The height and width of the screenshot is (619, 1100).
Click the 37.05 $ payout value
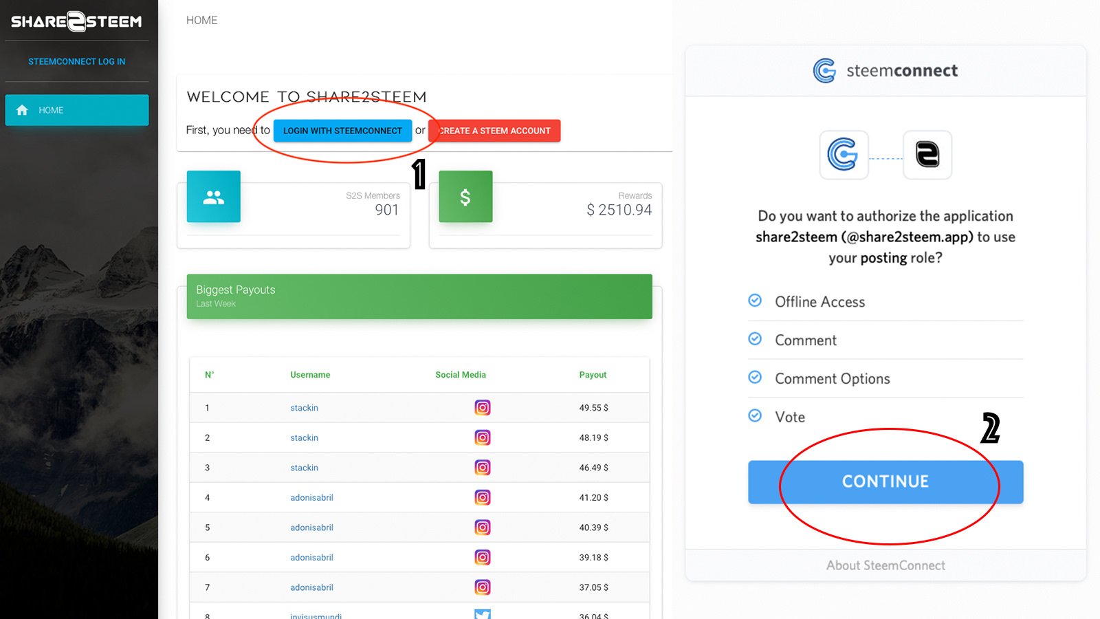pyautogui.click(x=593, y=587)
